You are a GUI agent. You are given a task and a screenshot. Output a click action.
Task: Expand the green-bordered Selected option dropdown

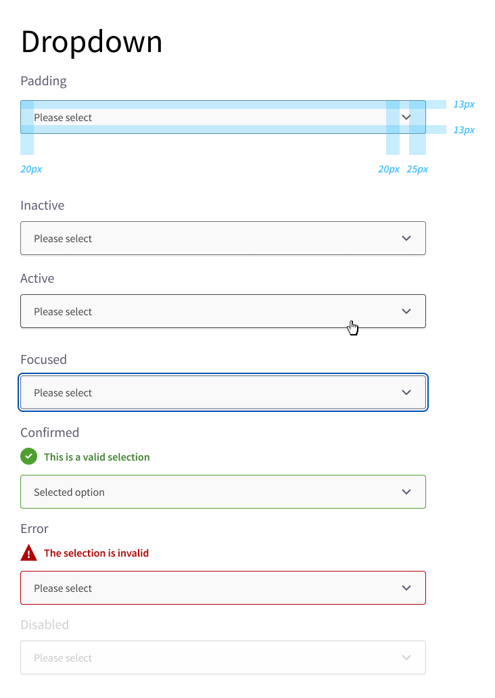tap(223, 492)
